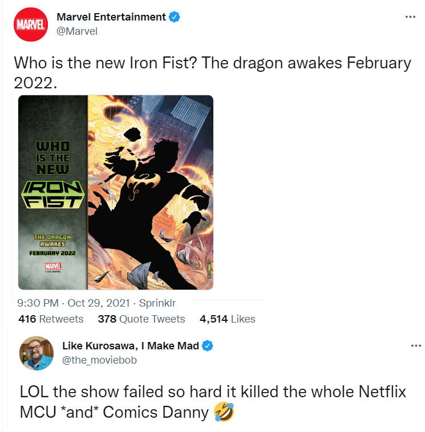The height and width of the screenshot is (432, 425).
Task: Open the more options menu on Marvel's tweet
Action: 410,17
